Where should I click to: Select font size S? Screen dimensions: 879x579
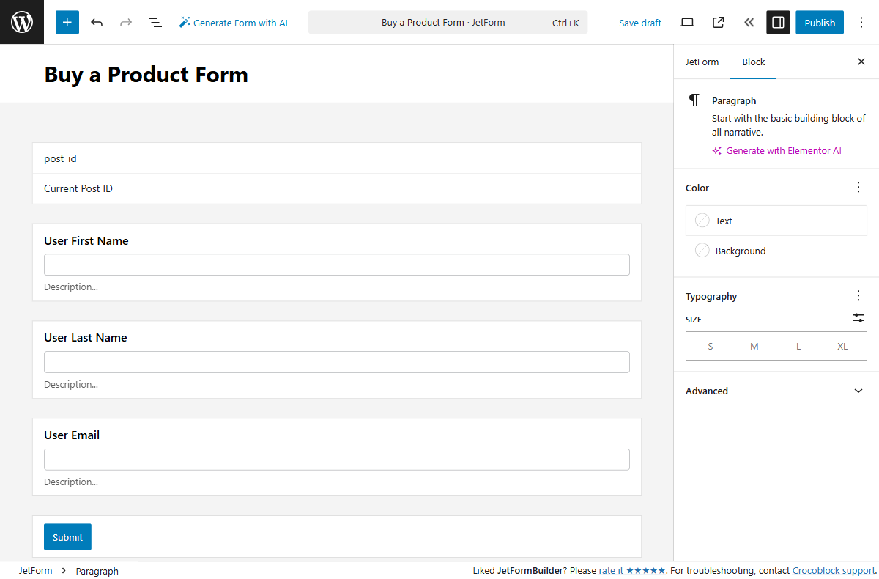[711, 347]
